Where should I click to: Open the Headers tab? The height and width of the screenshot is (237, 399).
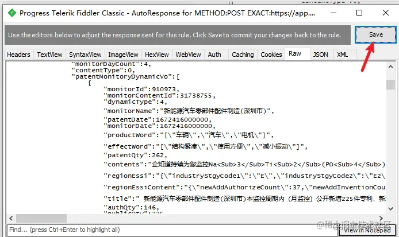pyautogui.click(x=18, y=55)
